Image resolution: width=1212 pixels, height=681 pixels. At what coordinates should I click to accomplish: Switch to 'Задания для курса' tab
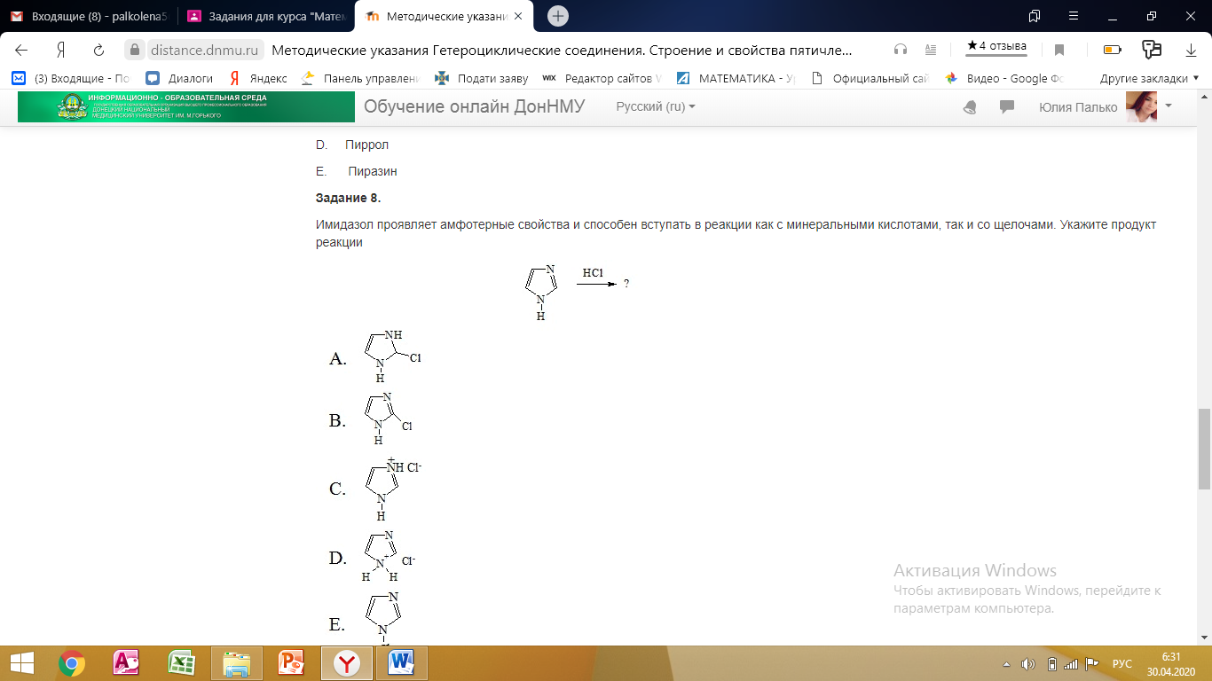266,16
